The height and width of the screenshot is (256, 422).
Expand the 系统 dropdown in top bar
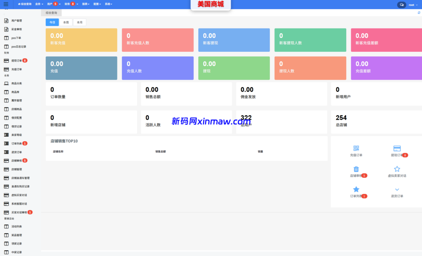[x=108, y=4]
